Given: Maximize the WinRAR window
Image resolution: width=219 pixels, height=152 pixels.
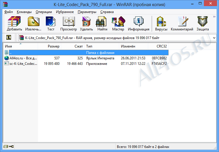Looking at the screenshot, I should tap(200, 3).
